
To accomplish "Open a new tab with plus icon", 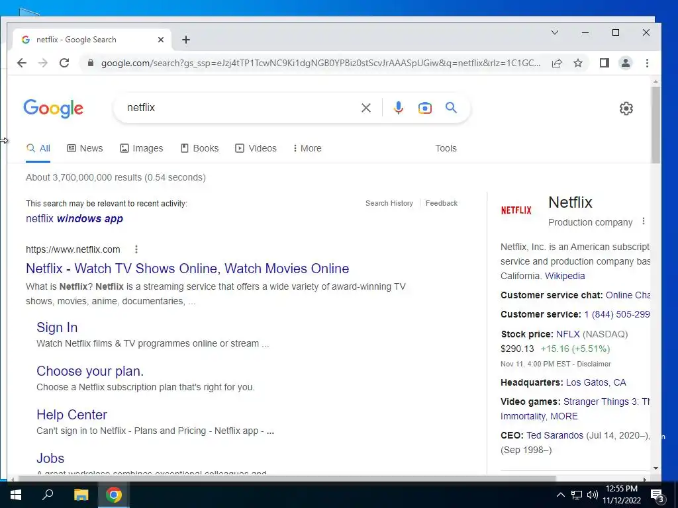I will pyautogui.click(x=186, y=40).
